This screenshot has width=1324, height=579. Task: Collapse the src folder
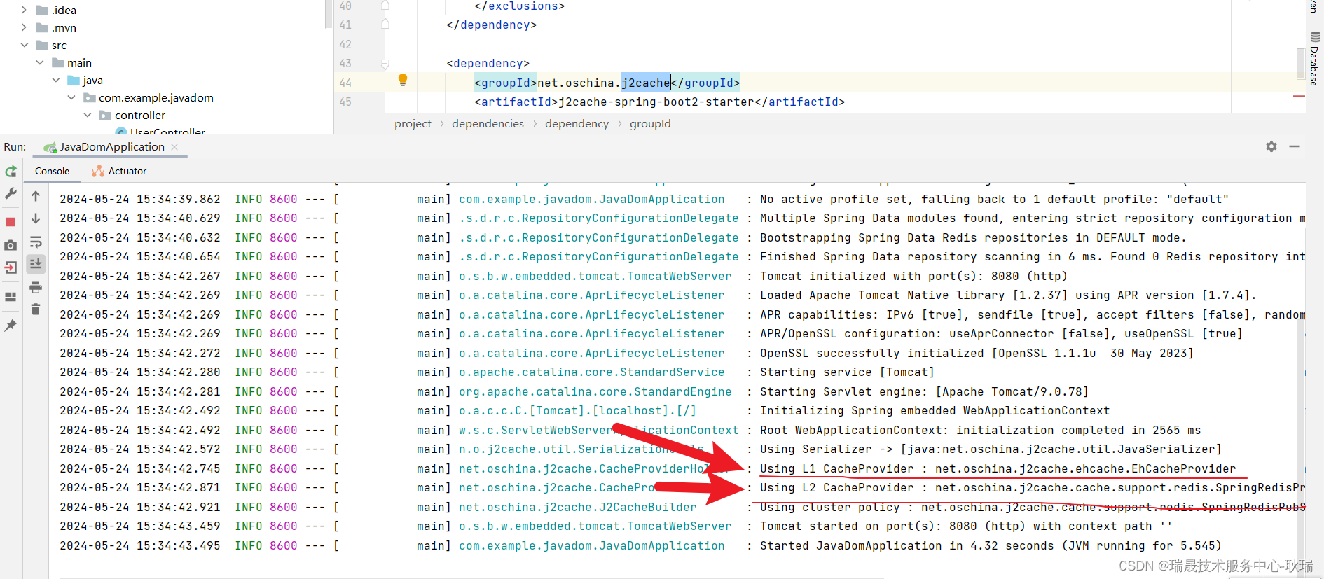(24, 45)
